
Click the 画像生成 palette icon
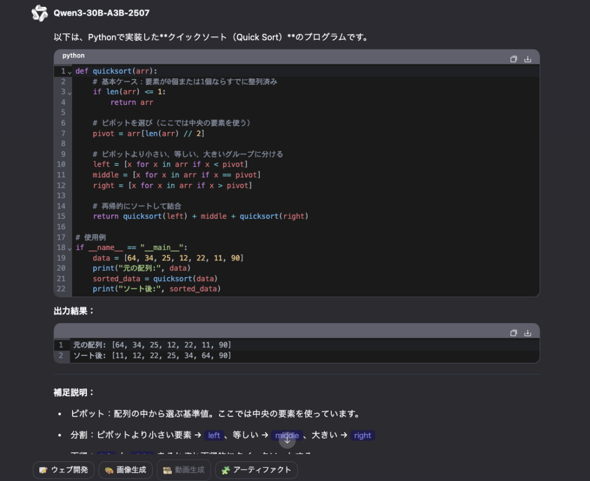point(109,470)
